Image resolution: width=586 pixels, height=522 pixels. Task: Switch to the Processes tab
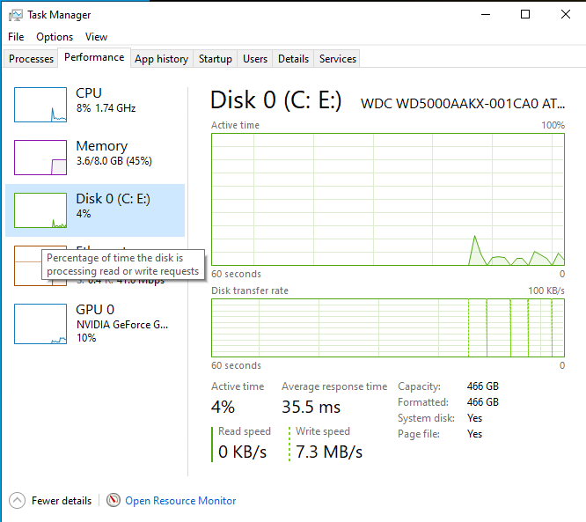point(32,59)
